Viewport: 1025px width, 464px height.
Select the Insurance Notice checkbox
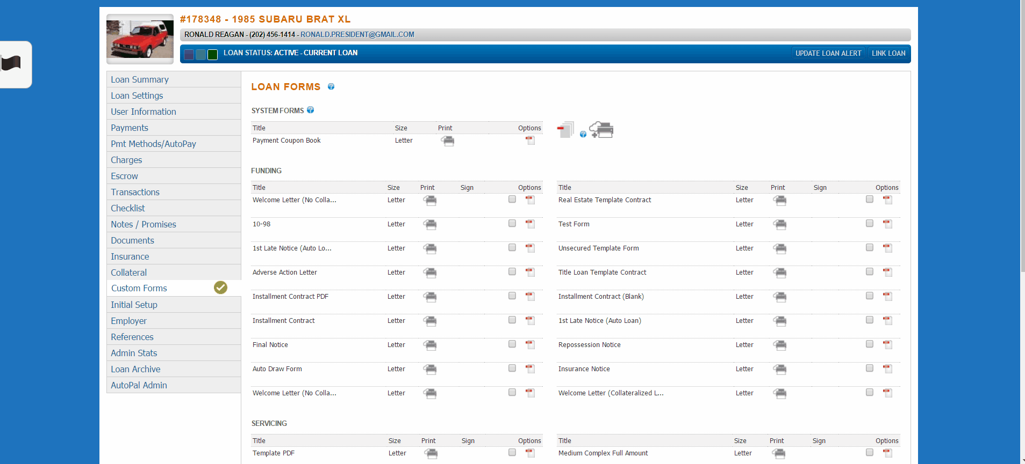[x=870, y=368]
